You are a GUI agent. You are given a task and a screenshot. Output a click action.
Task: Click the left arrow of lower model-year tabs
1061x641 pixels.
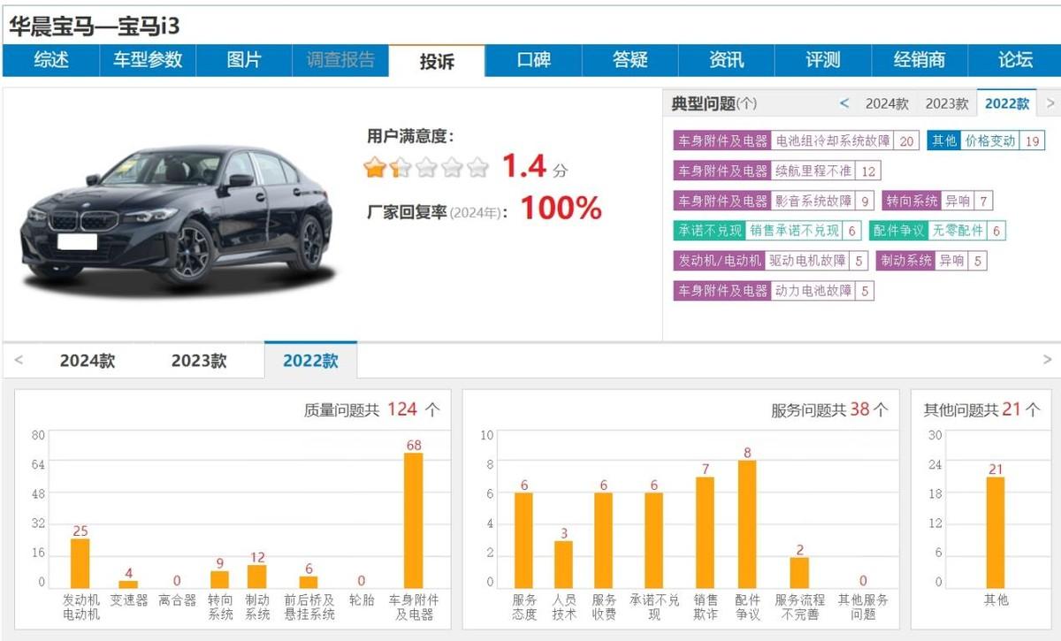point(19,361)
